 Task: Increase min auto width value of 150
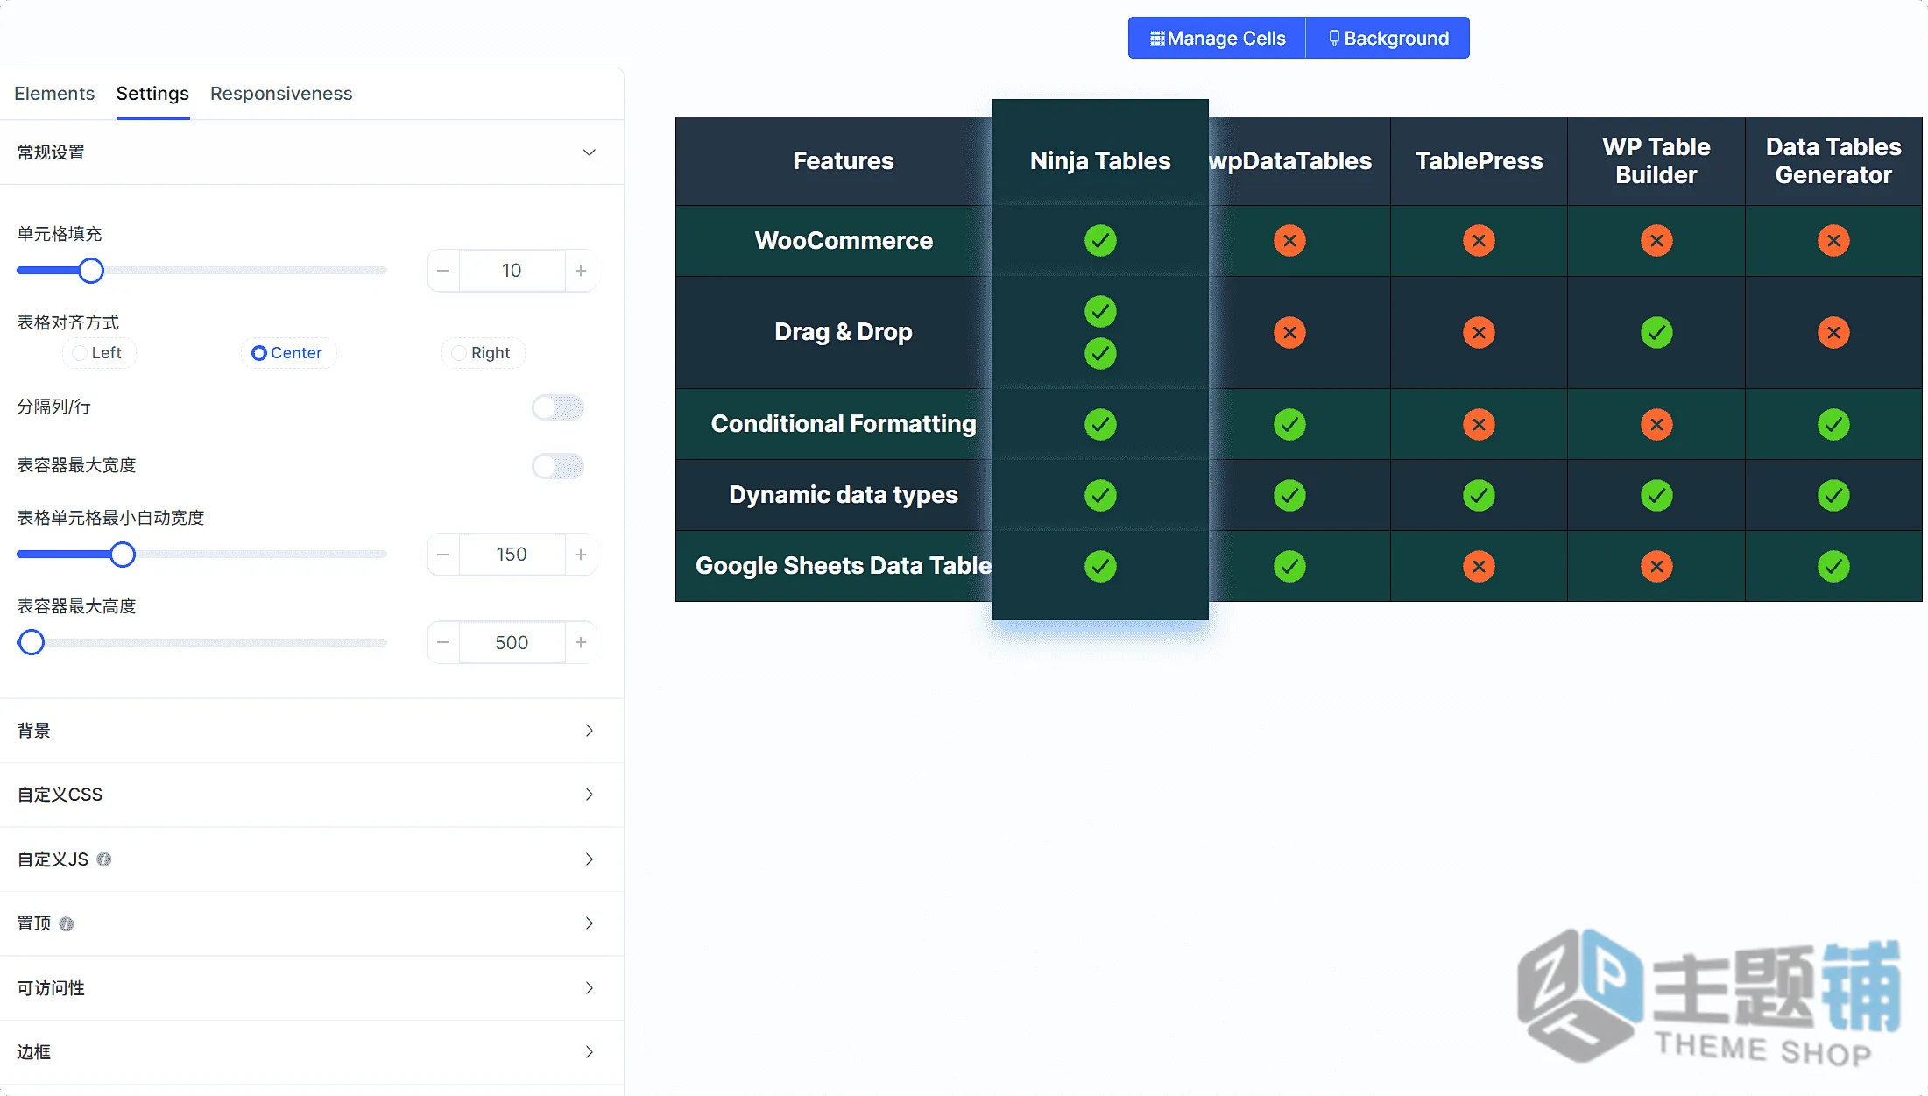coord(581,555)
